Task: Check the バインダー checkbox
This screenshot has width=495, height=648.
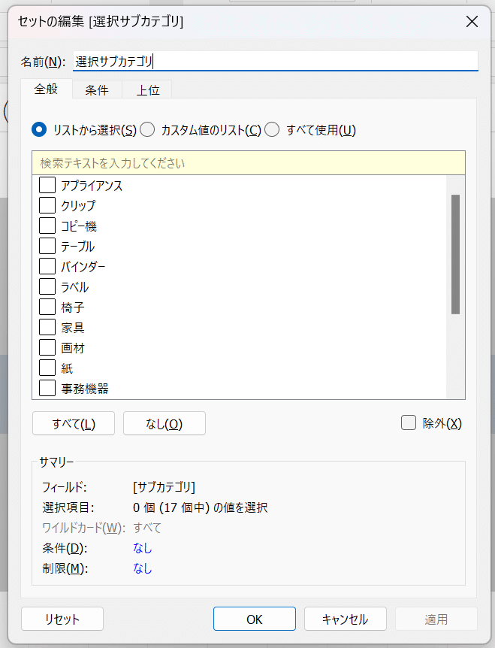Action: pos(47,266)
